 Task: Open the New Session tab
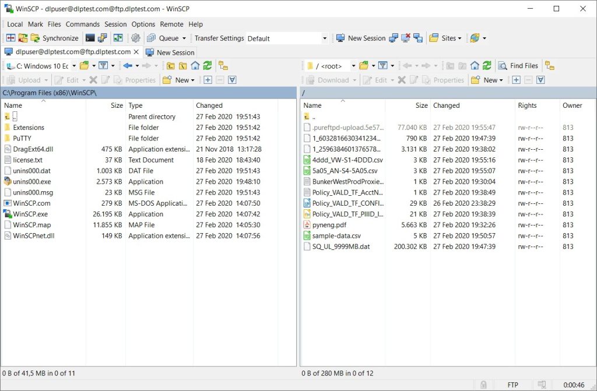[170, 52]
